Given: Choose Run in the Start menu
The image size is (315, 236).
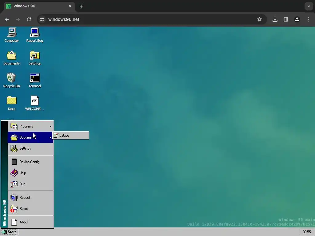Looking at the screenshot, I should click(x=30, y=184).
